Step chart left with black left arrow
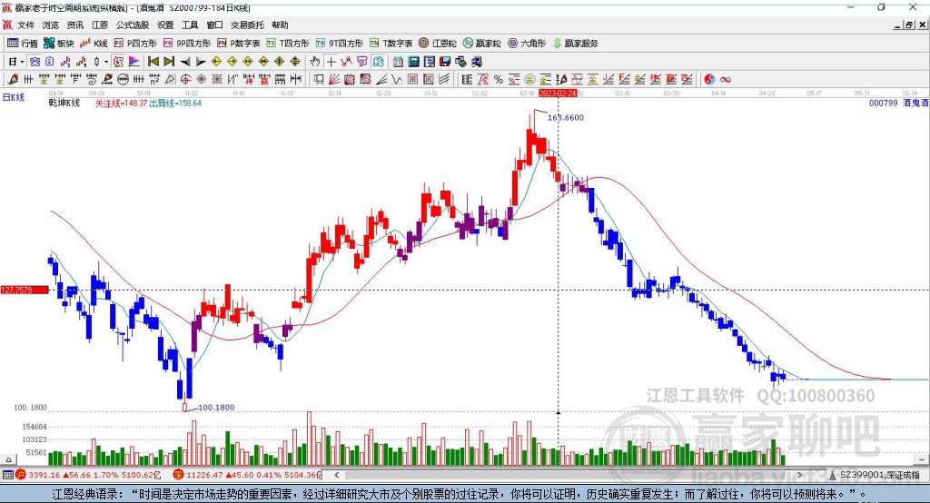 click(x=185, y=62)
